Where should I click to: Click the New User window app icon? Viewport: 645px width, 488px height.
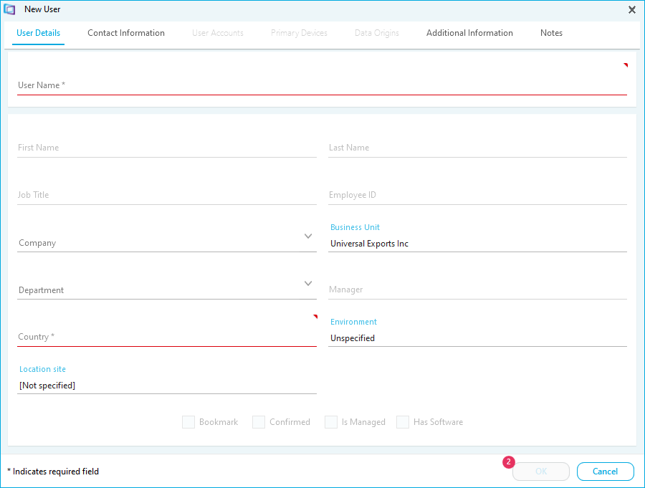[x=10, y=9]
